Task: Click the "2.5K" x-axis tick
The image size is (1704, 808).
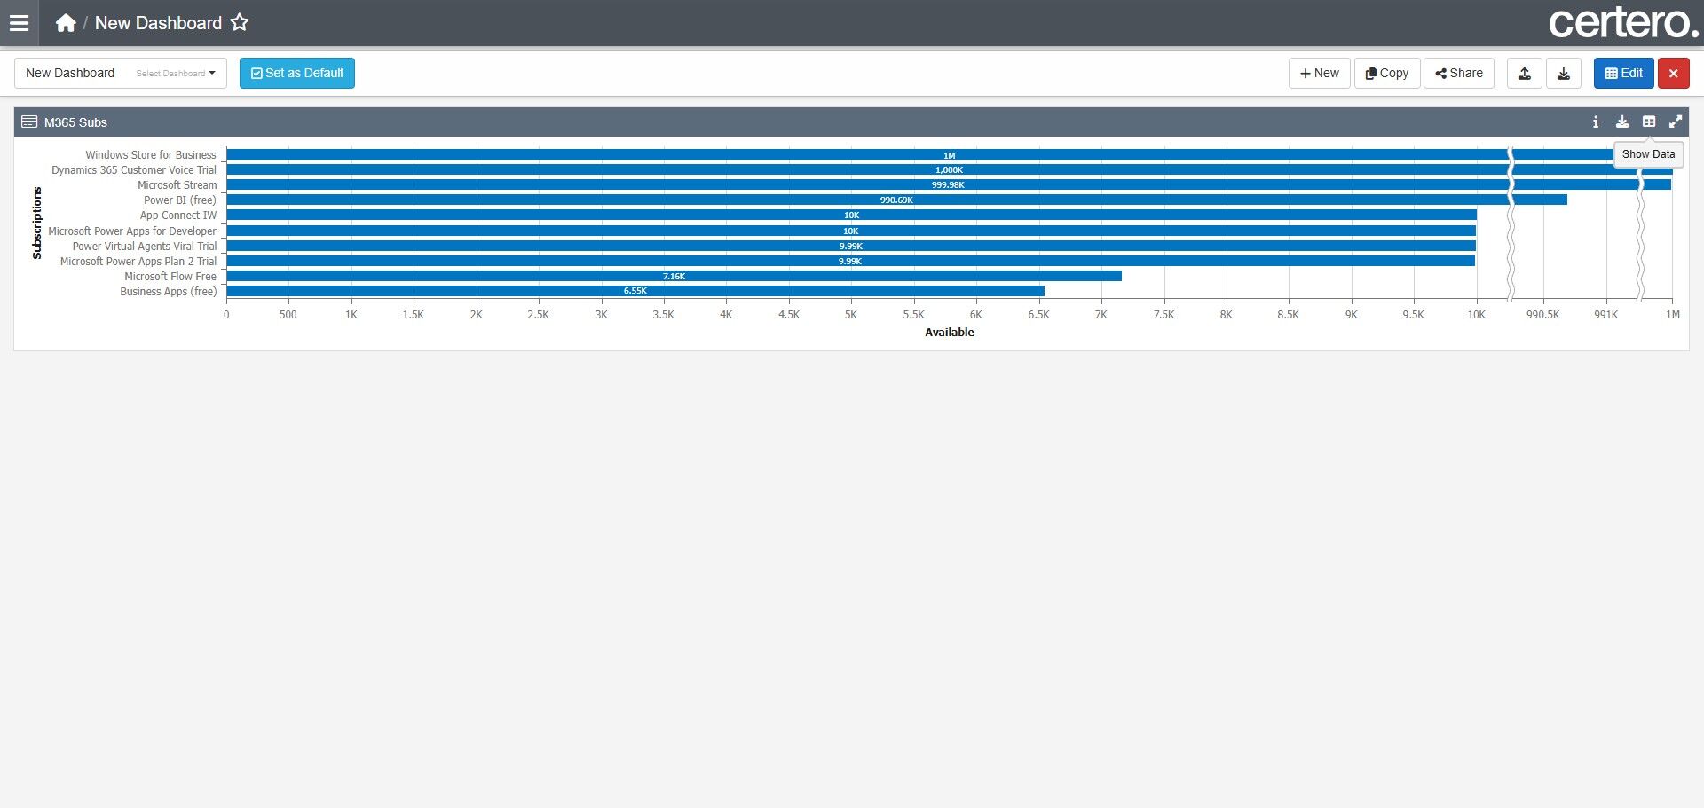Action: click(539, 315)
